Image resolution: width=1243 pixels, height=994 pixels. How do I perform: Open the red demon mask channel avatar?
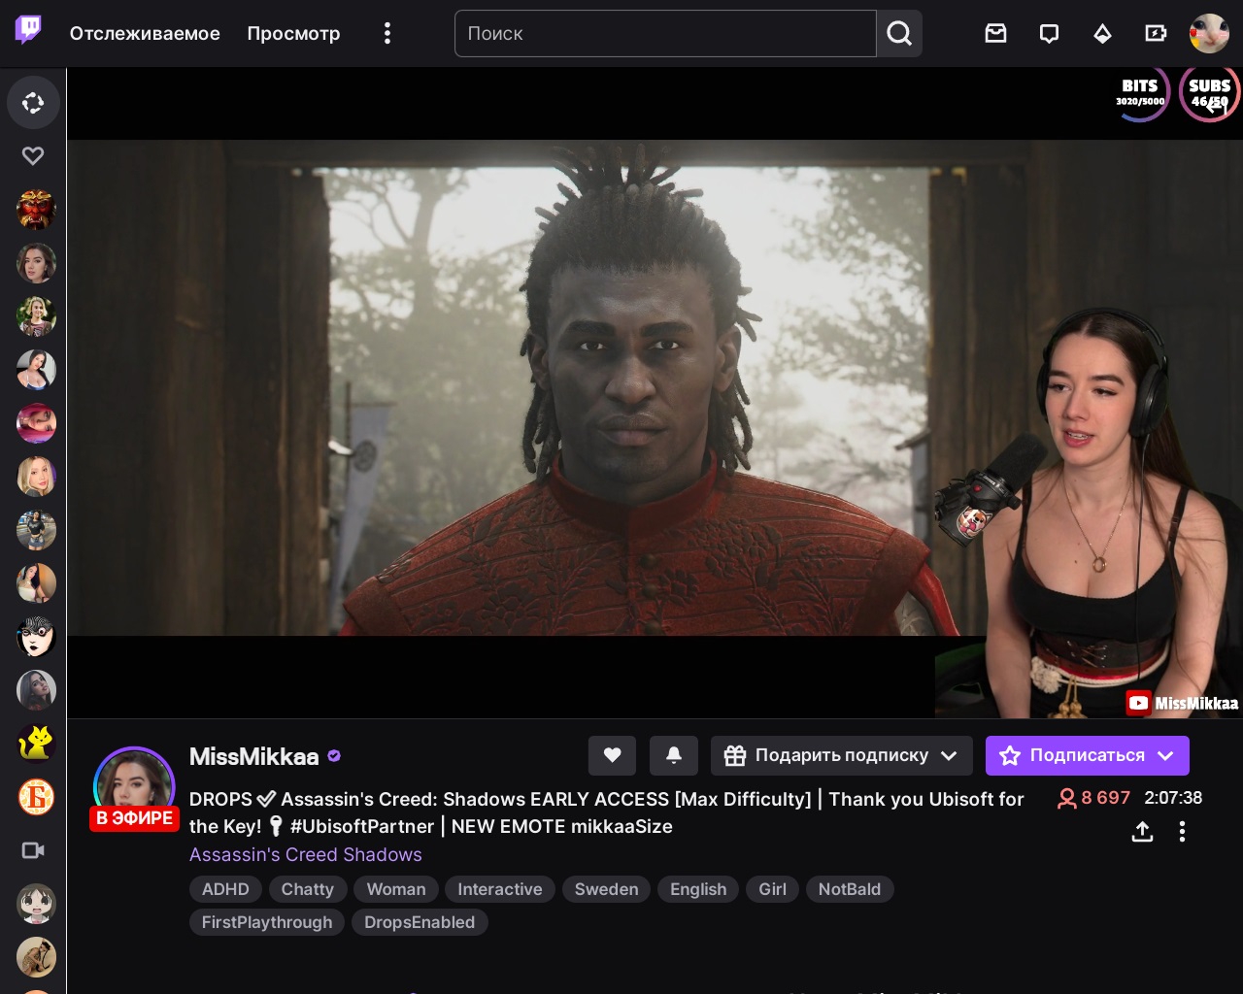coord(36,209)
